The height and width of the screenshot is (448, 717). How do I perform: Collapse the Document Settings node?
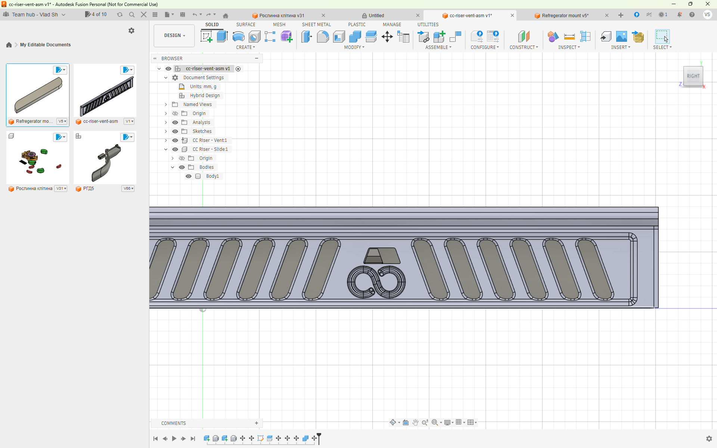coord(166,78)
